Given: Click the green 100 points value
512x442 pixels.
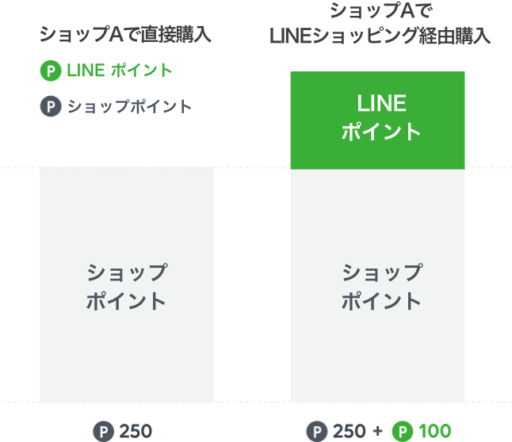Looking at the screenshot, I should (435, 431).
